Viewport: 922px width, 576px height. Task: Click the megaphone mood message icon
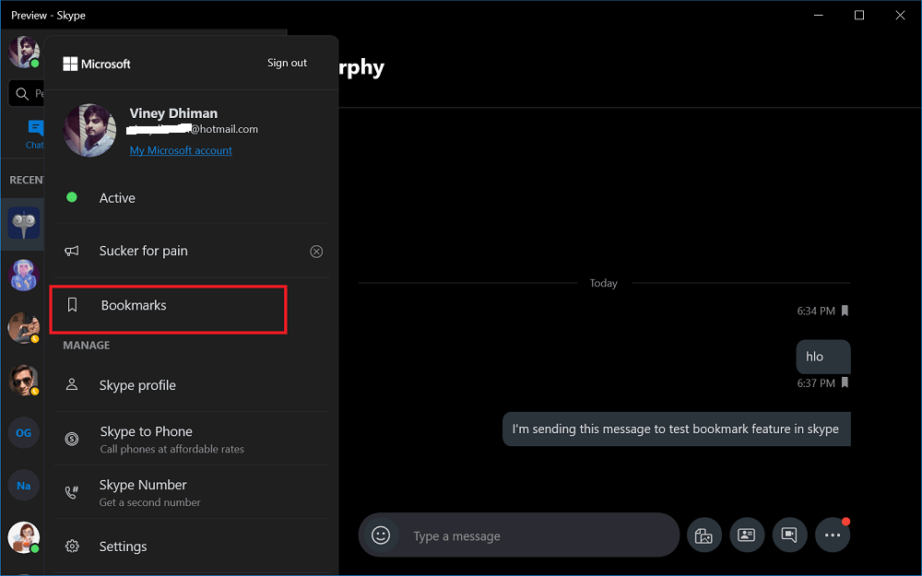click(72, 252)
